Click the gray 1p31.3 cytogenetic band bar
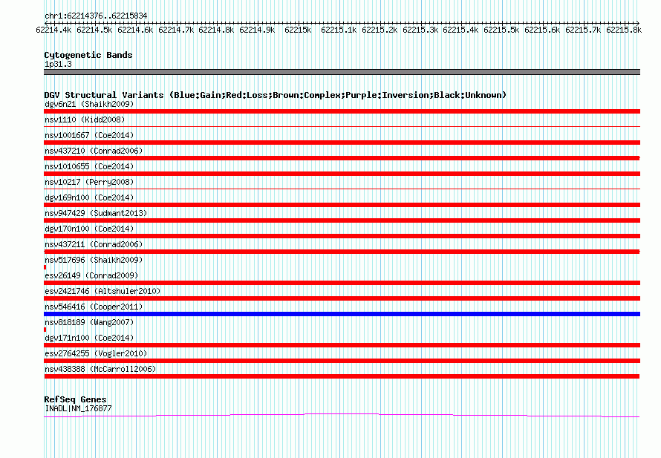The height and width of the screenshot is (458, 661). click(342, 72)
